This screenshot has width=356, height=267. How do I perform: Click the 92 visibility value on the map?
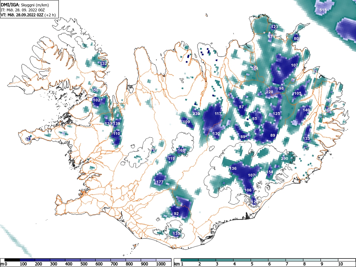[x=176, y=214]
